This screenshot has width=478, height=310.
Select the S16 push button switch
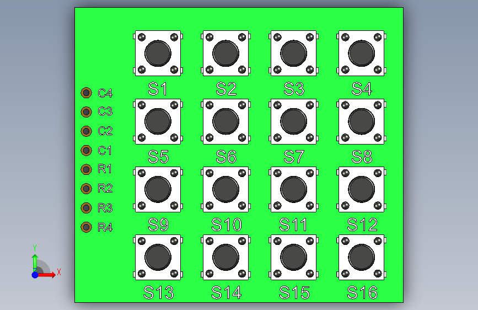(362, 257)
